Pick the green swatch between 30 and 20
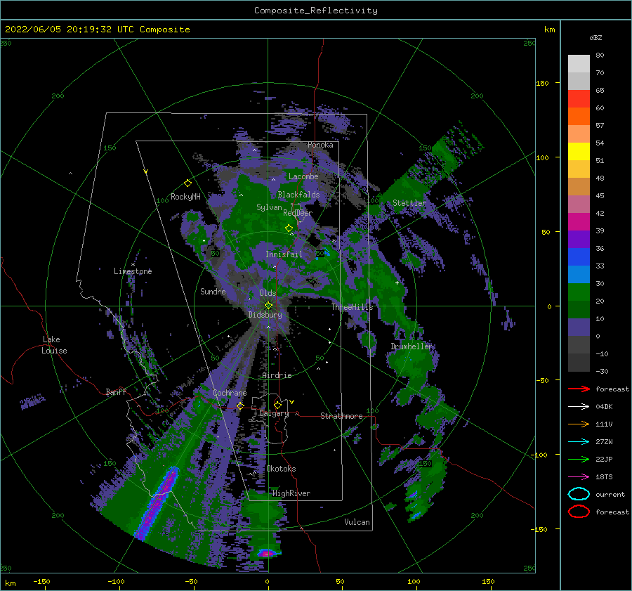 [579, 292]
